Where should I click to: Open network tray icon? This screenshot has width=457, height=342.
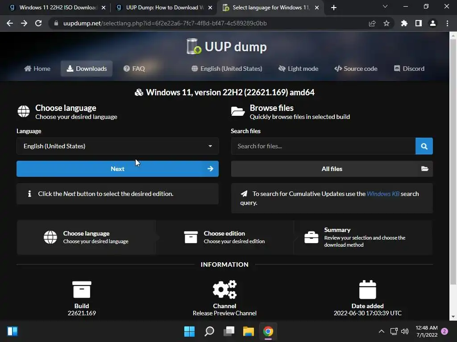(394, 331)
